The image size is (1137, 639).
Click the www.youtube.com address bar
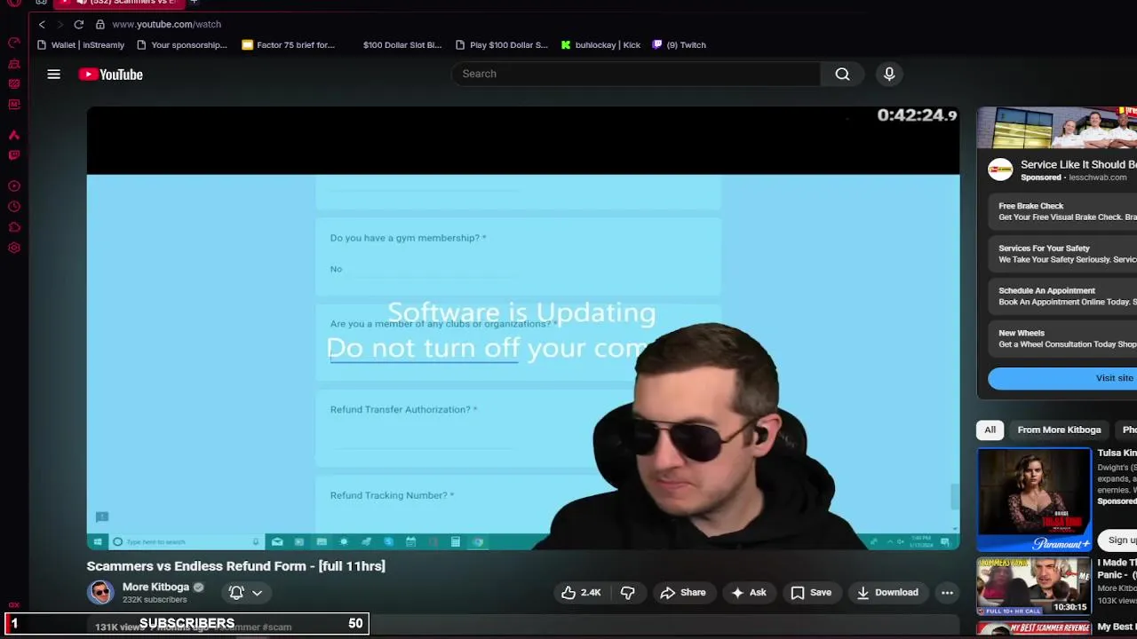[x=166, y=24]
